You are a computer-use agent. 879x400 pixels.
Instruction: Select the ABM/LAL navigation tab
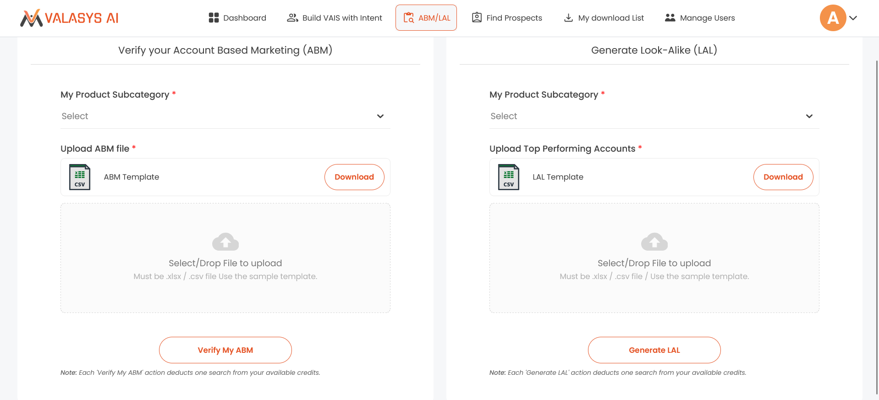click(426, 18)
